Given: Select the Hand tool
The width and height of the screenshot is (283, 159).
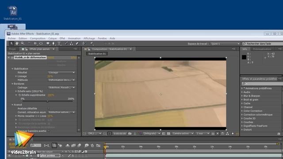Looking at the screenshot, I should [x=17, y=43].
